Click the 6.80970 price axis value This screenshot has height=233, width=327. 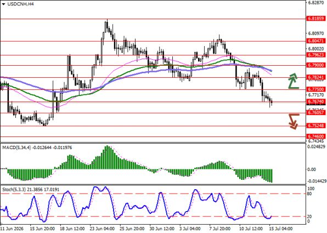tap(316, 33)
